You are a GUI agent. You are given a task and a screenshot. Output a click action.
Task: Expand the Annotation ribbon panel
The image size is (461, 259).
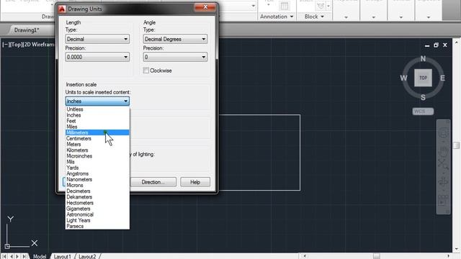click(277, 17)
